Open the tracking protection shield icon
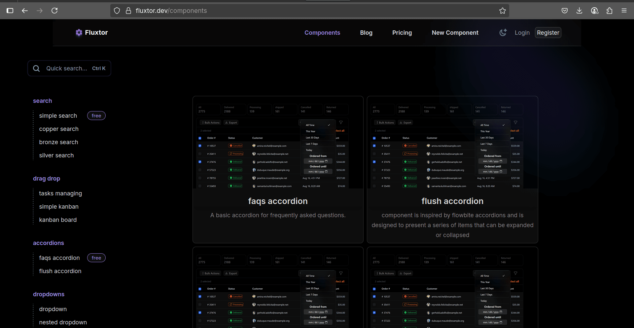 117,11
